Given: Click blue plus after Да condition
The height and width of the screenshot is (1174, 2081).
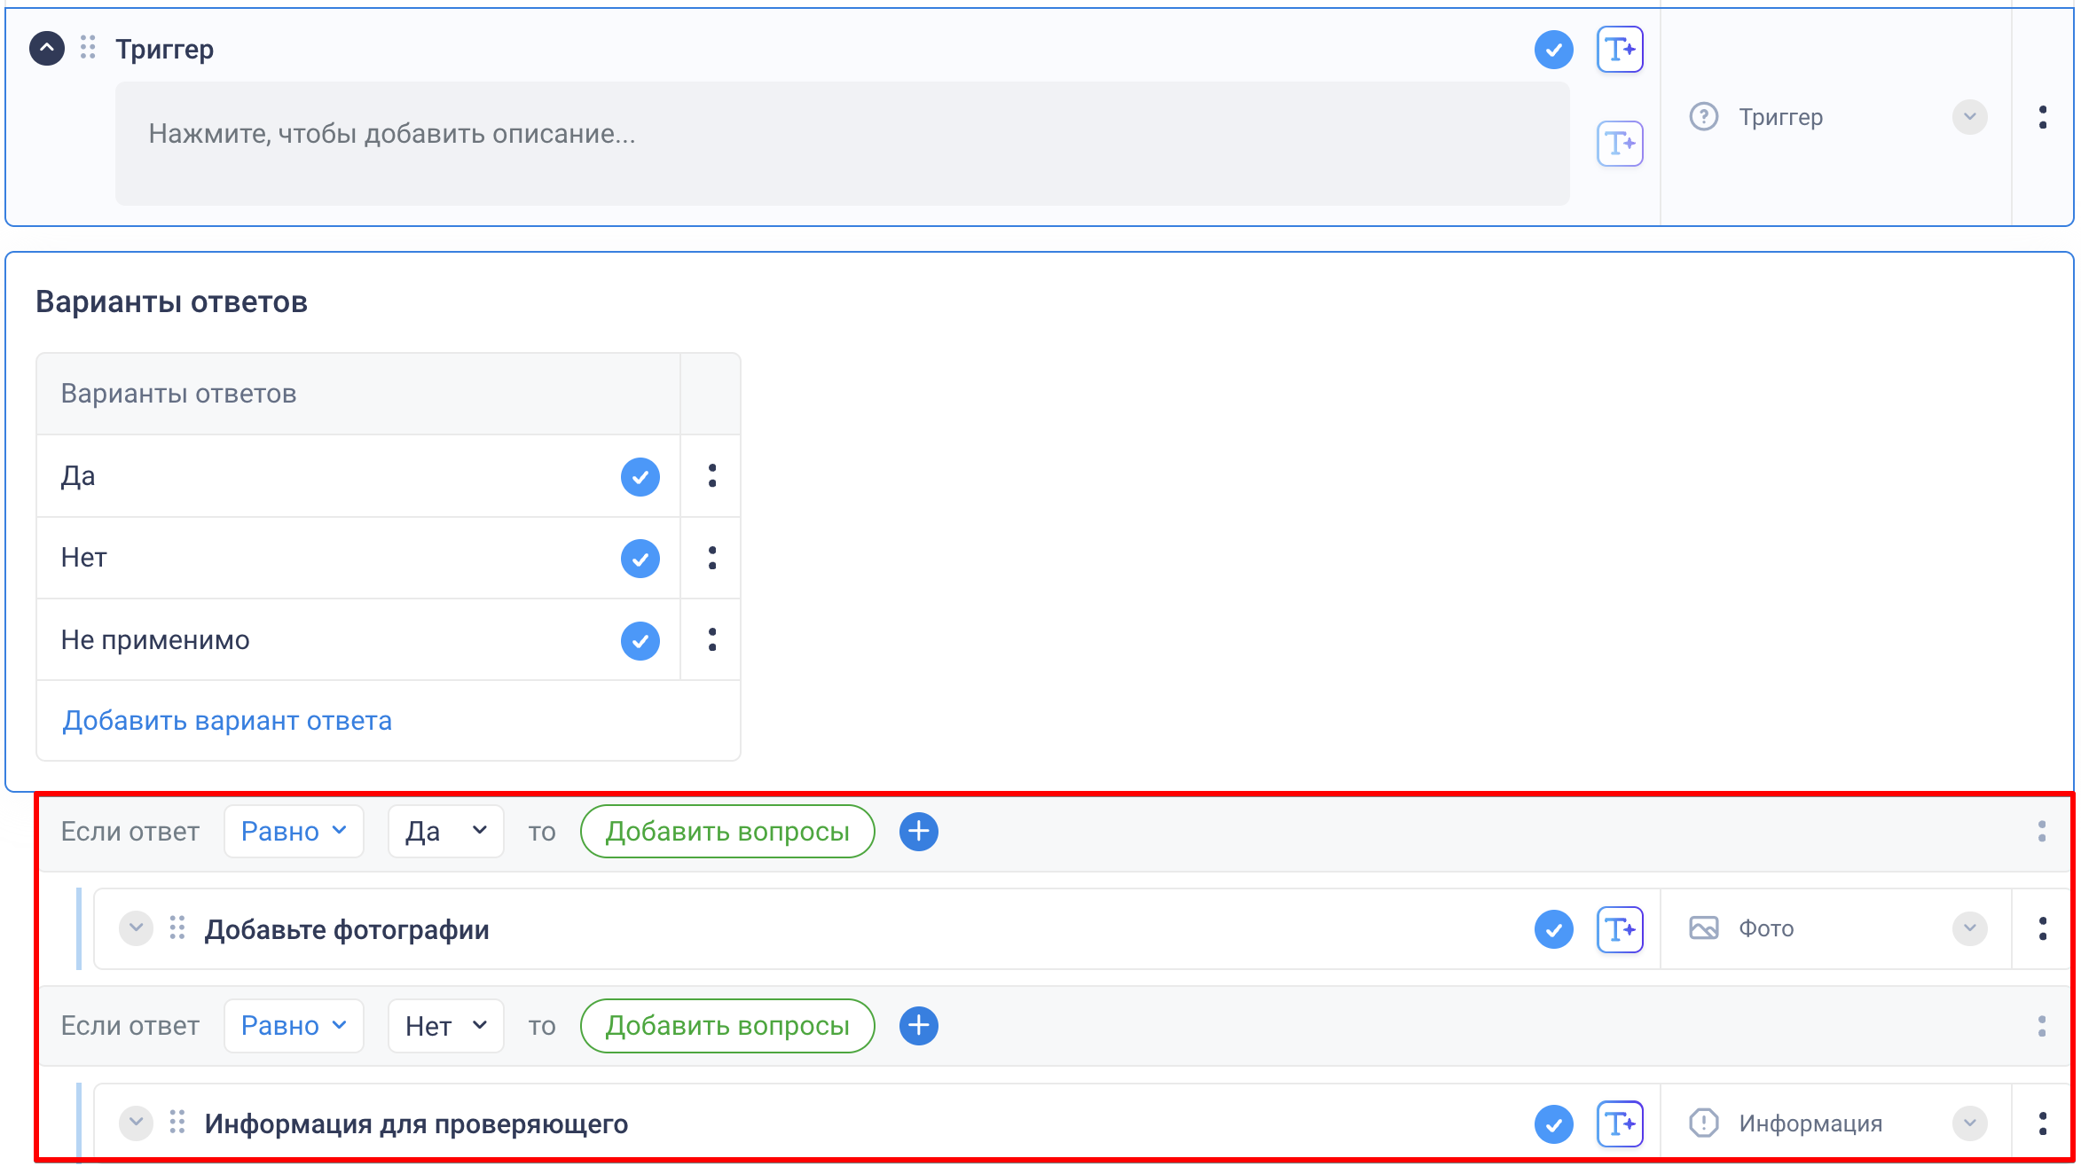Looking at the screenshot, I should click(918, 832).
